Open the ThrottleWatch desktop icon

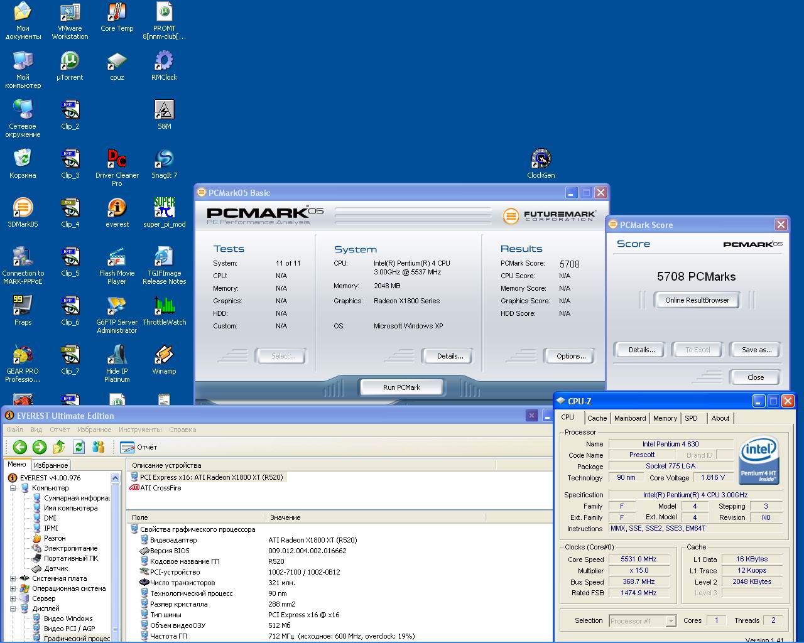[x=164, y=311]
